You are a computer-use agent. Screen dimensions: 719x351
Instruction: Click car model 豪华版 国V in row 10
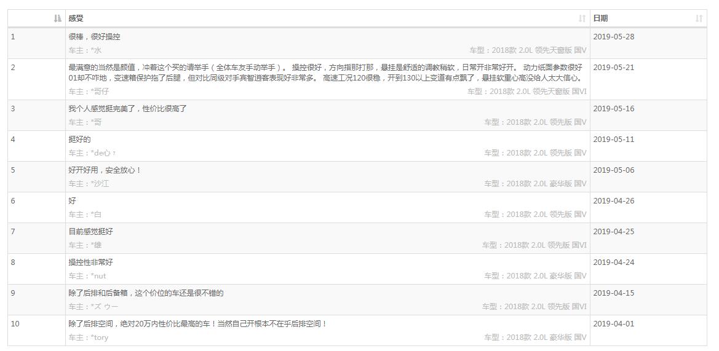pos(535,337)
